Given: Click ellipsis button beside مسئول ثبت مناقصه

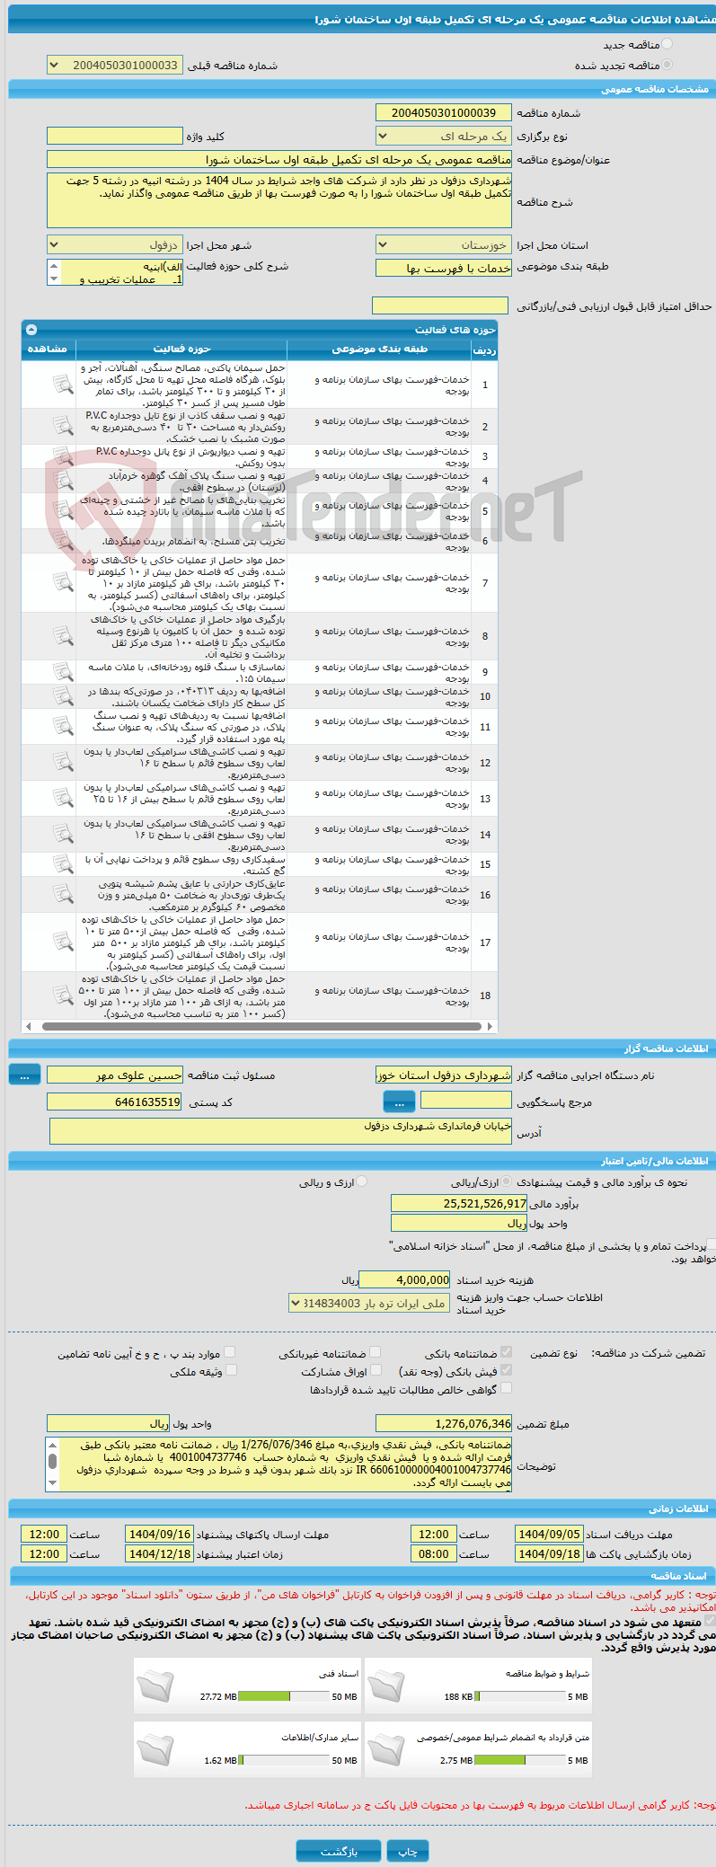Looking at the screenshot, I should coord(25,1075).
